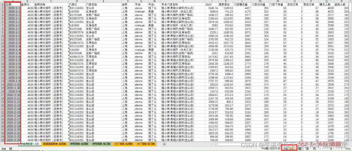
Task: Select column I header
Action: [x=183, y=1]
